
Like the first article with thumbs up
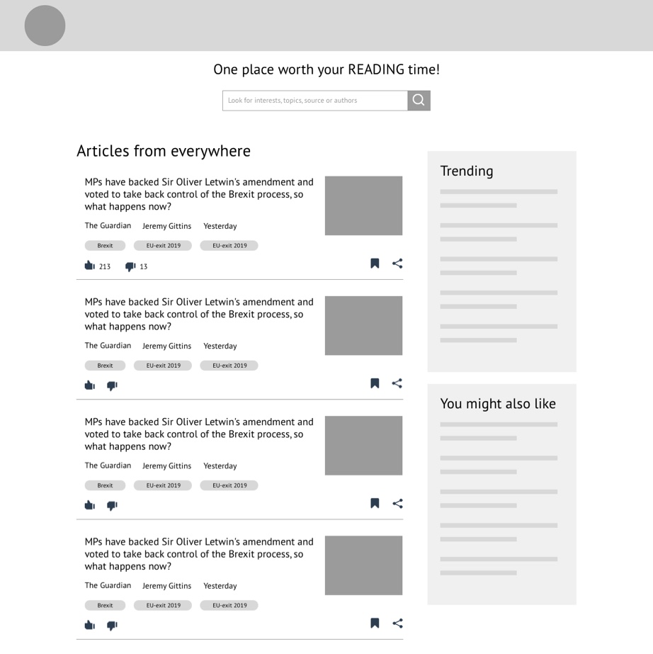pyautogui.click(x=89, y=266)
